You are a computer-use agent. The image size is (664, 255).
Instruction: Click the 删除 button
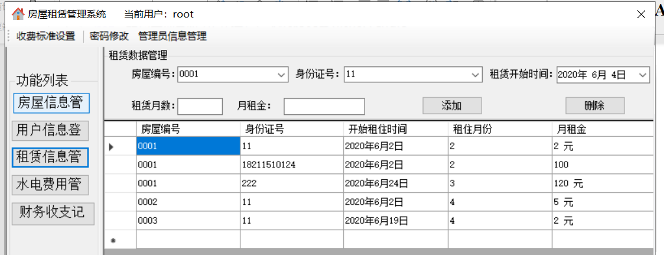[595, 106]
